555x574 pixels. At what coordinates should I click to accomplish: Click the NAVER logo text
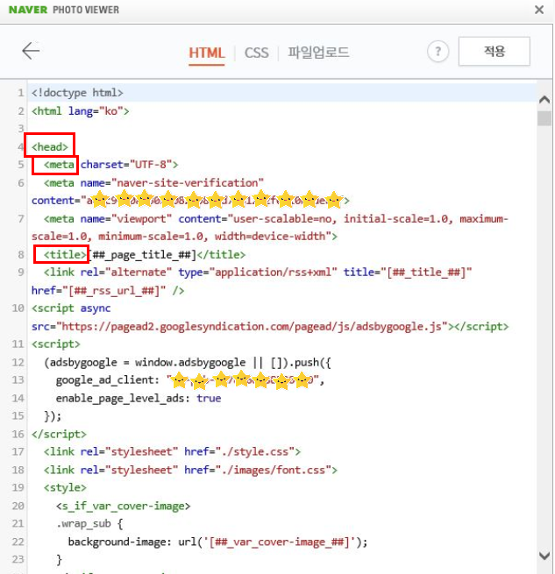click(28, 10)
